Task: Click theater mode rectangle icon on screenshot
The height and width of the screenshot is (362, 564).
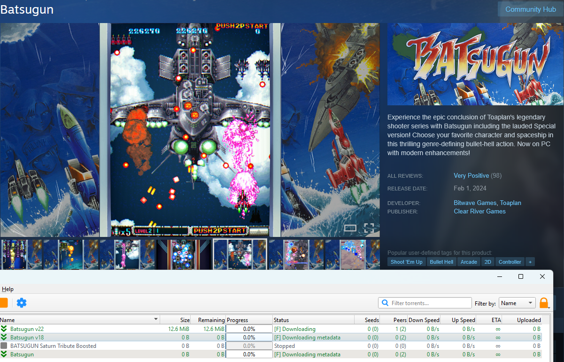Action: (350, 228)
